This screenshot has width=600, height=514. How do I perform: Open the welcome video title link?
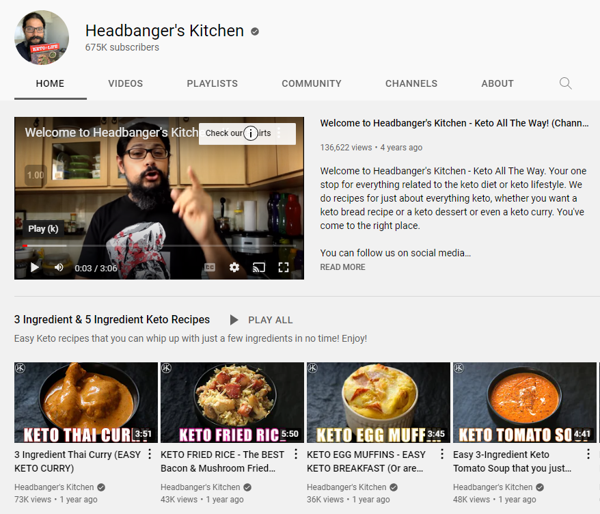coord(454,123)
